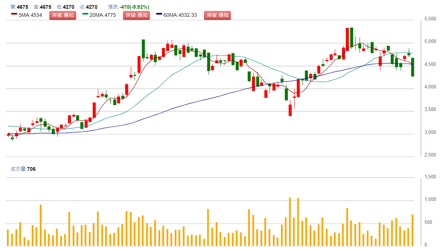Select the rightmost green candlestick
Image resolution: width=440 pixels, height=249 pixels.
tap(413, 67)
